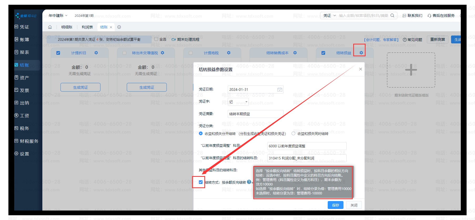This screenshot has height=220, width=475.
Task: Open settings gear for 计提折旧
Action: click(x=96, y=53)
